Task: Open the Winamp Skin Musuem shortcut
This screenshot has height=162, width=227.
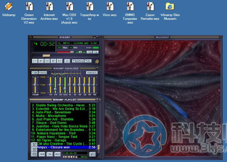Action: pyautogui.click(x=170, y=11)
